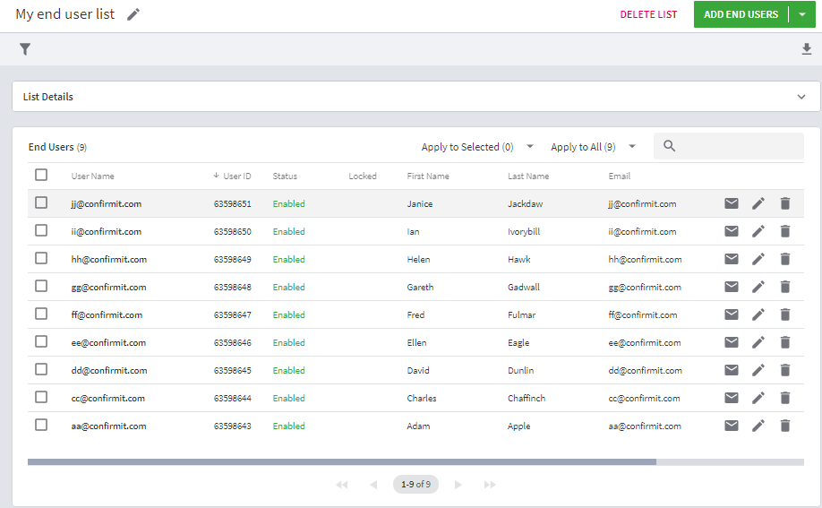The height and width of the screenshot is (508, 822).
Task: Select the jj@confirmit.com row checkbox
Action: [x=41, y=202]
